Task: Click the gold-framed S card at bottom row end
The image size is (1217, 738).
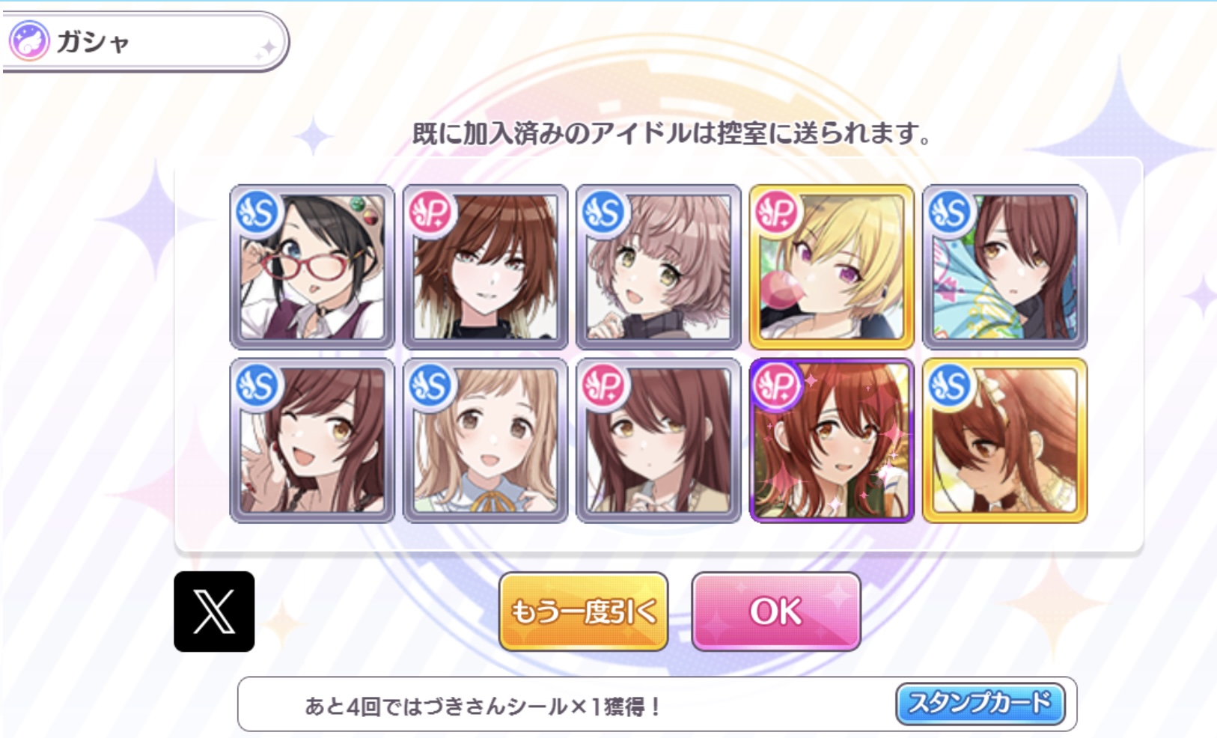Action: 1004,440
